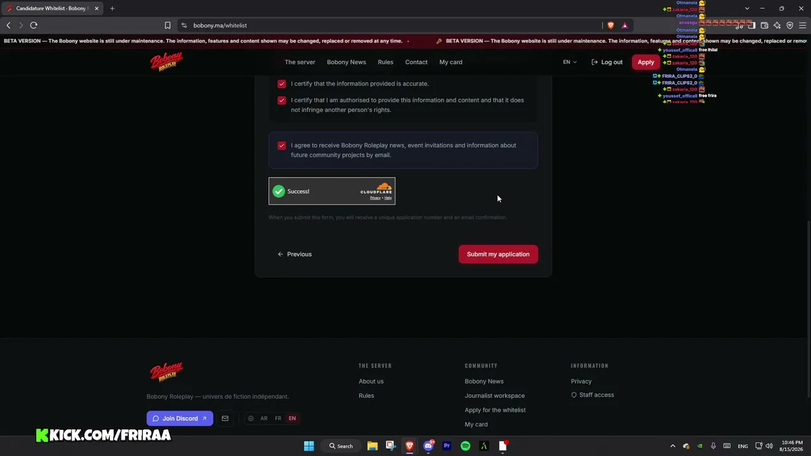This screenshot has width=811, height=456.
Task: Open the Privacy footer link
Action: click(581, 381)
